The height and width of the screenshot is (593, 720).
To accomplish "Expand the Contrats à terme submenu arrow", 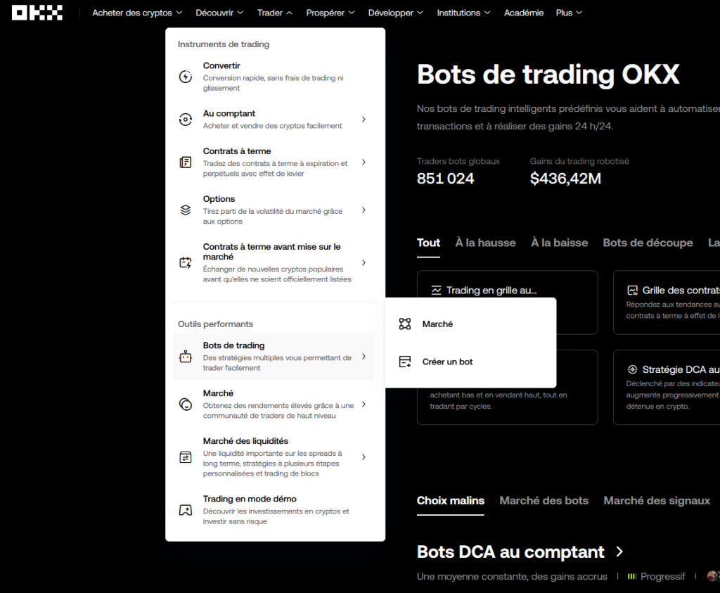I will 364,162.
